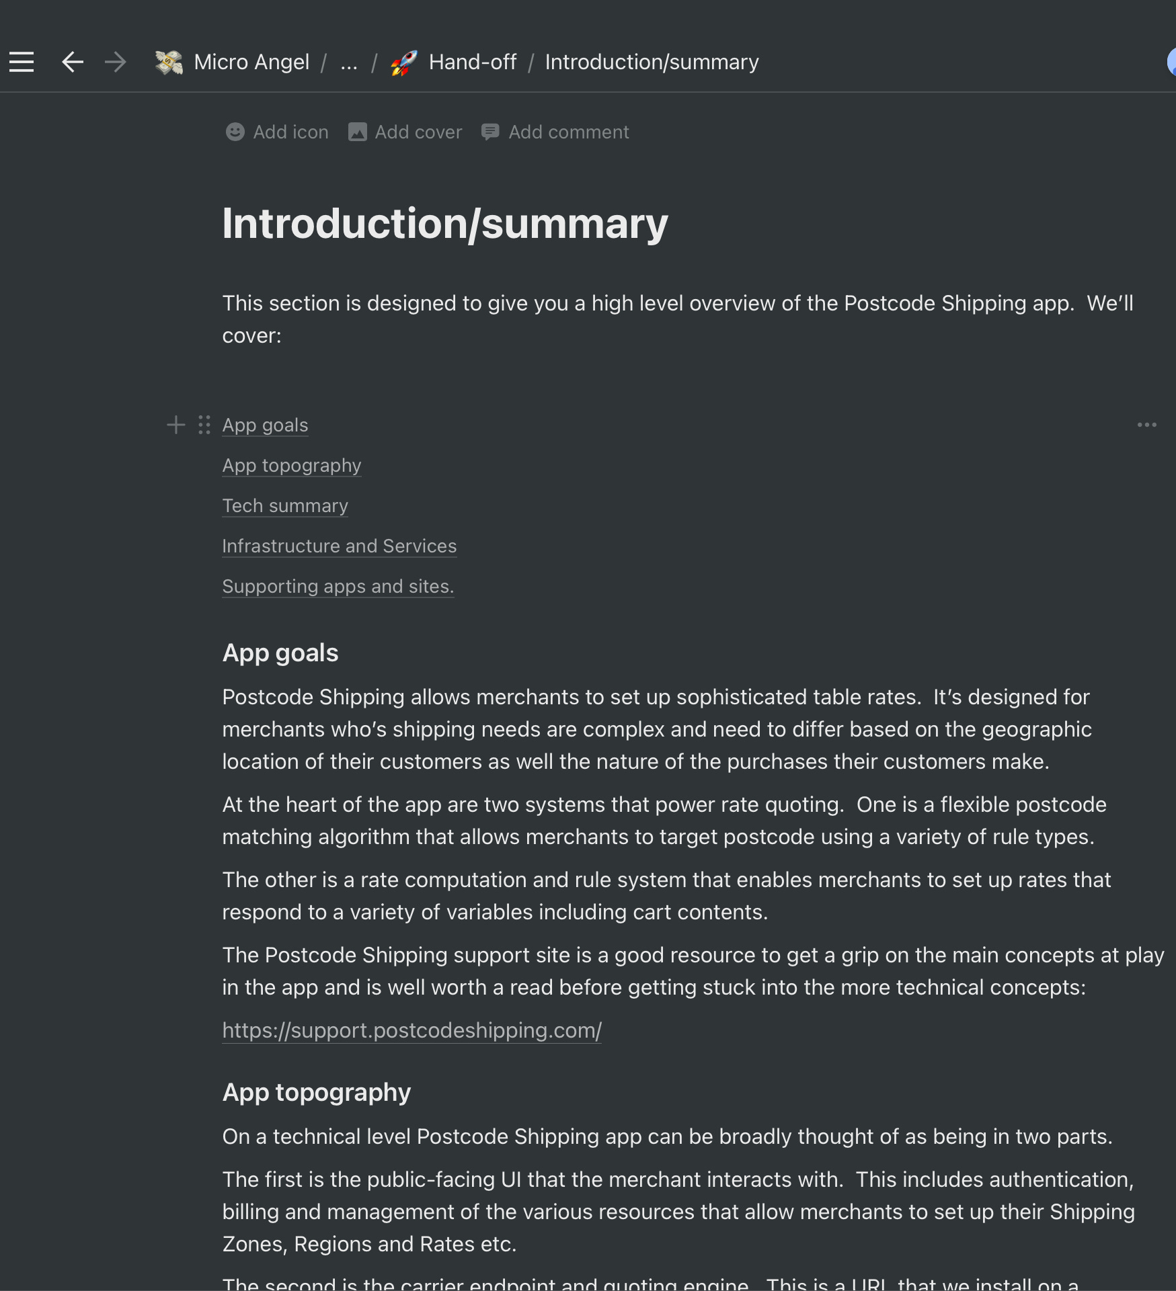Expand the collapsed breadcrumb ellipsis

pyautogui.click(x=349, y=63)
